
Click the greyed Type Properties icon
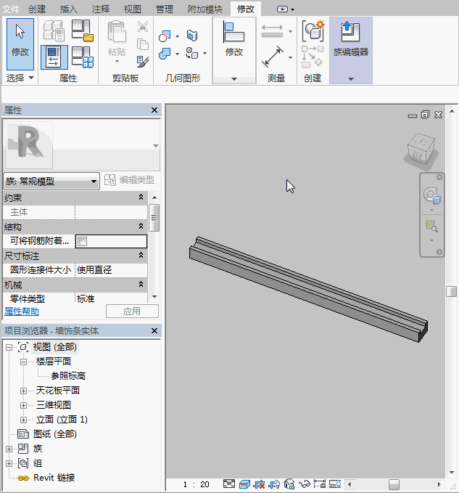tap(54, 30)
